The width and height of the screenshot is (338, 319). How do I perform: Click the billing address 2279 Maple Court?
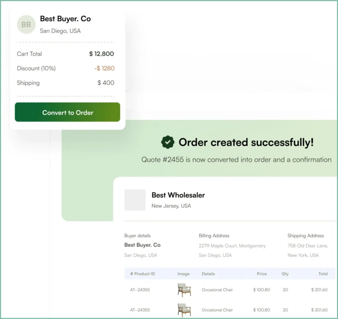[232, 246]
